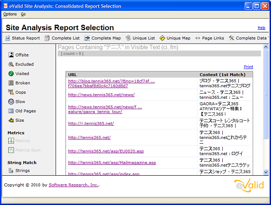The width and height of the screenshot is (271, 205).
Task: Click the Page Links chain icon
Action: (x=198, y=38)
